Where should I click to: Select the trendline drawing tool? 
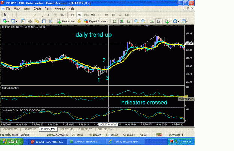pyautogui.click(x=34, y=15)
